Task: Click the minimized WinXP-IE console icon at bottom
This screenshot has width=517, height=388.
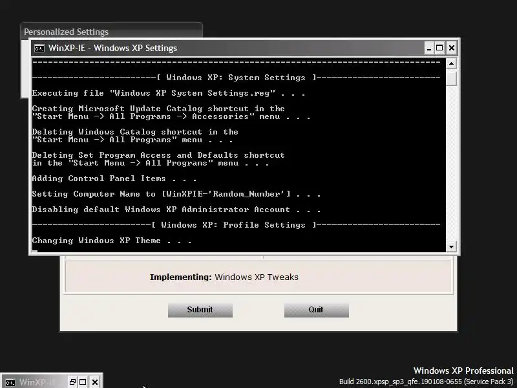Action: point(10,382)
